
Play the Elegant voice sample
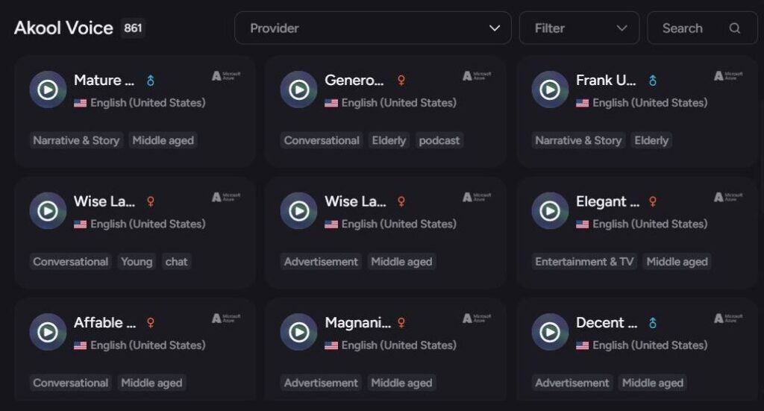(x=550, y=211)
